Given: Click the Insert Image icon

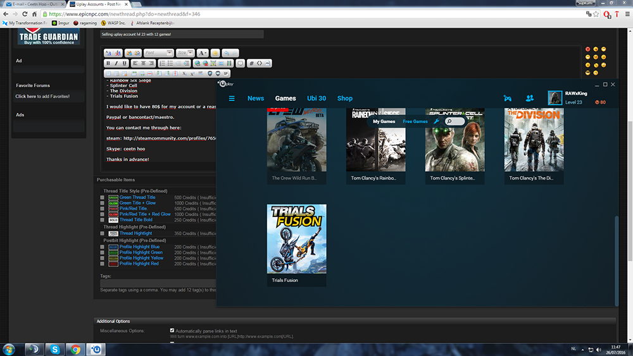Looking at the screenshot, I should click(x=213, y=63).
